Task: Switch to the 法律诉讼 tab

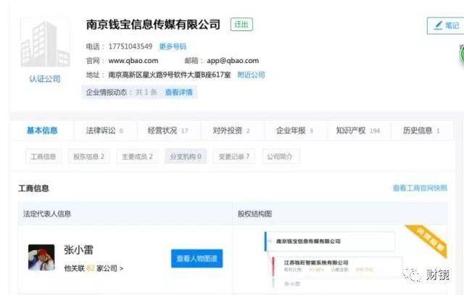Action: pyautogui.click(x=100, y=130)
